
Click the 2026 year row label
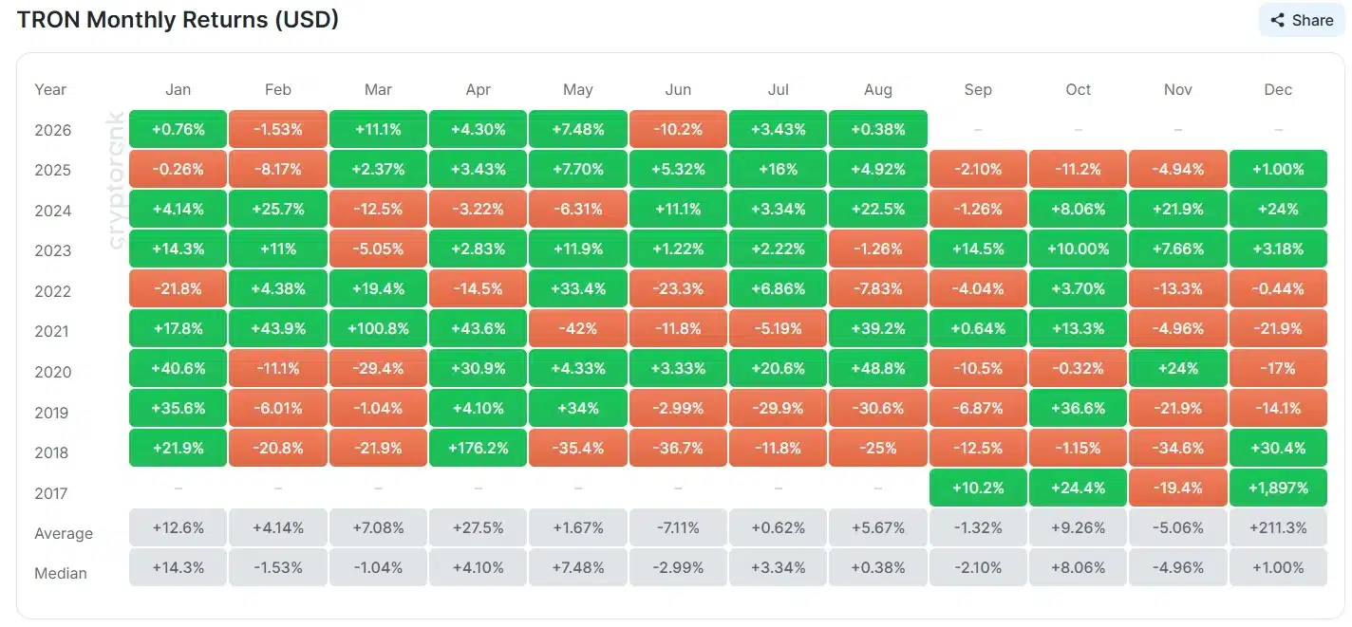(52, 130)
